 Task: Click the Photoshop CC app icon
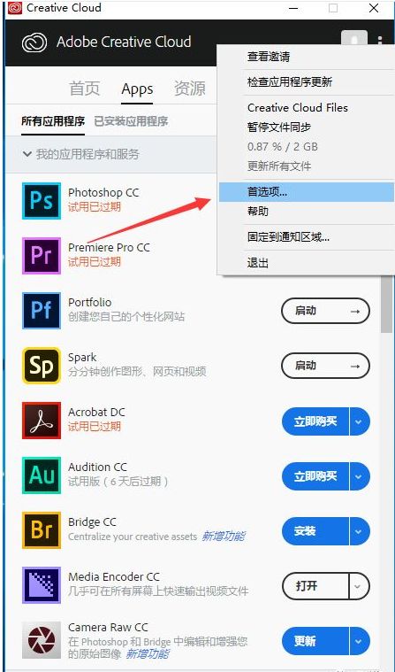[x=41, y=201]
